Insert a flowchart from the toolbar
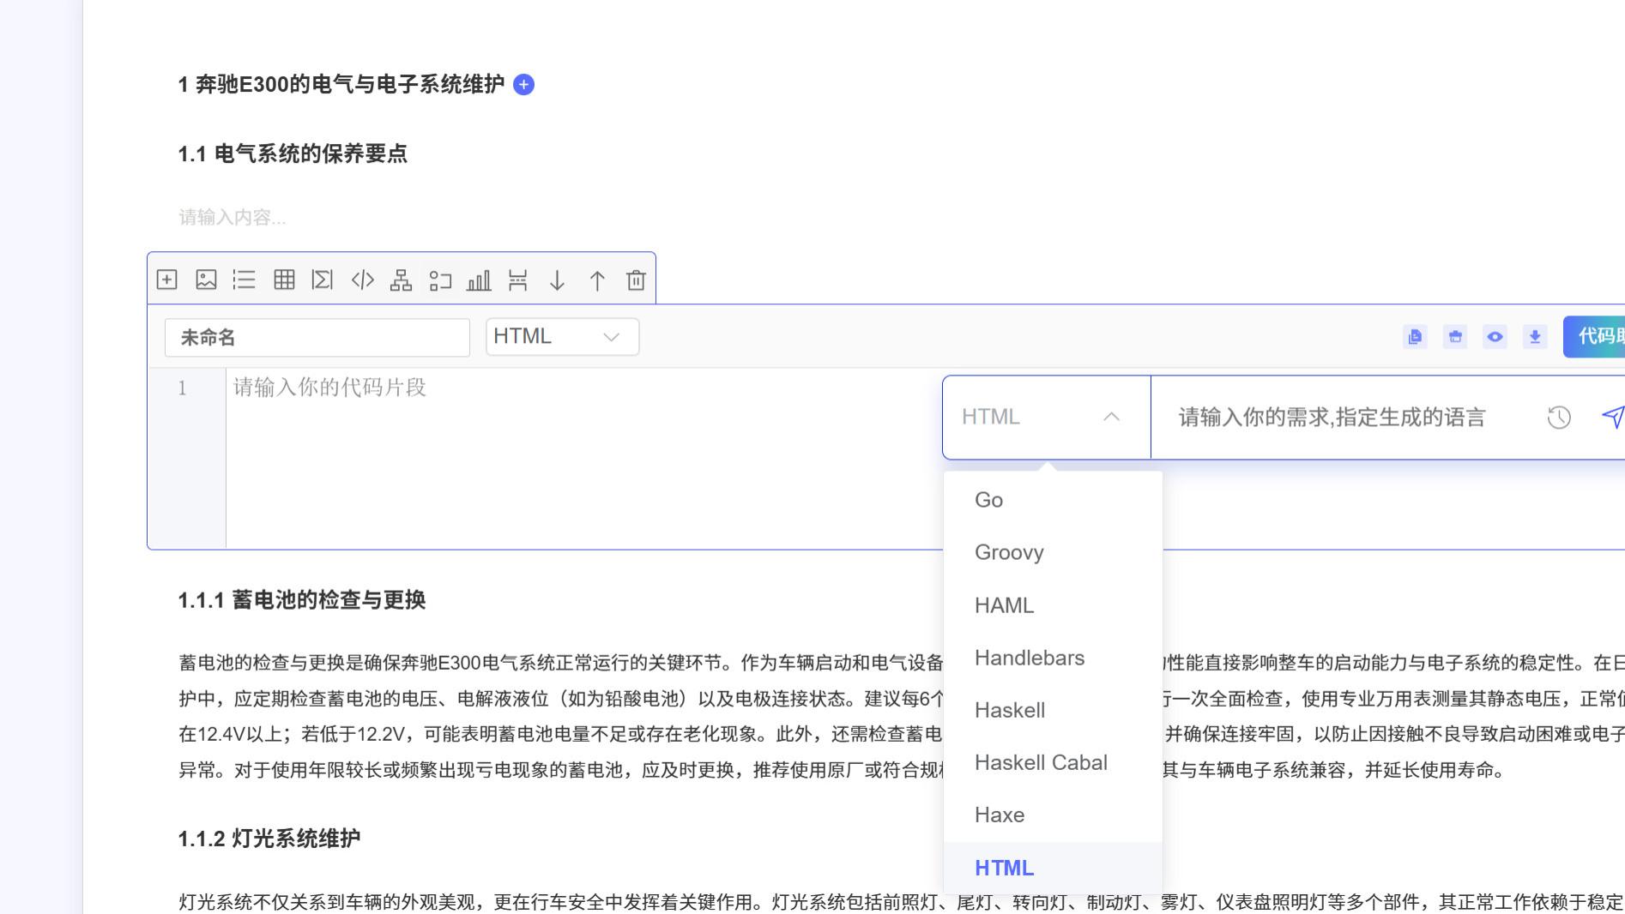This screenshot has width=1625, height=914. pyautogui.click(x=401, y=280)
